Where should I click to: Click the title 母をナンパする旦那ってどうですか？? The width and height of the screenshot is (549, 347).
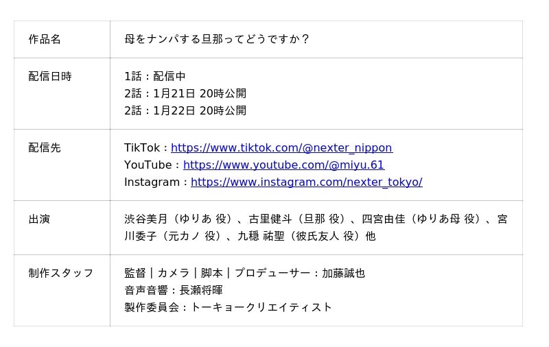pyautogui.click(x=217, y=39)
